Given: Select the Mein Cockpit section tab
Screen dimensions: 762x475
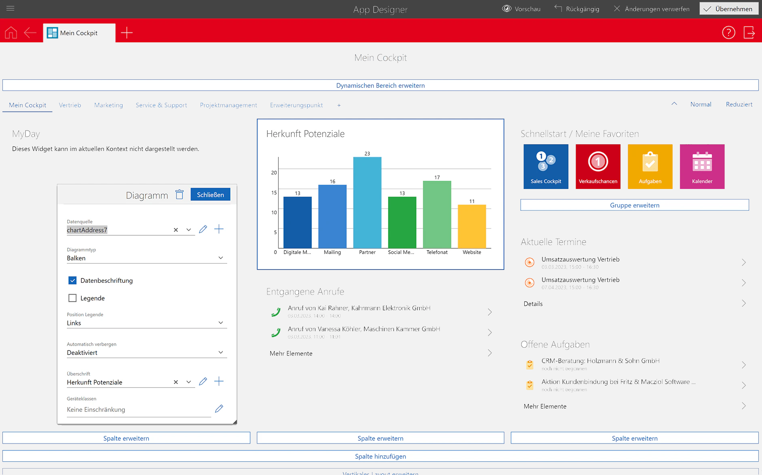Looking at the screenshot, I should click(27, 105).
